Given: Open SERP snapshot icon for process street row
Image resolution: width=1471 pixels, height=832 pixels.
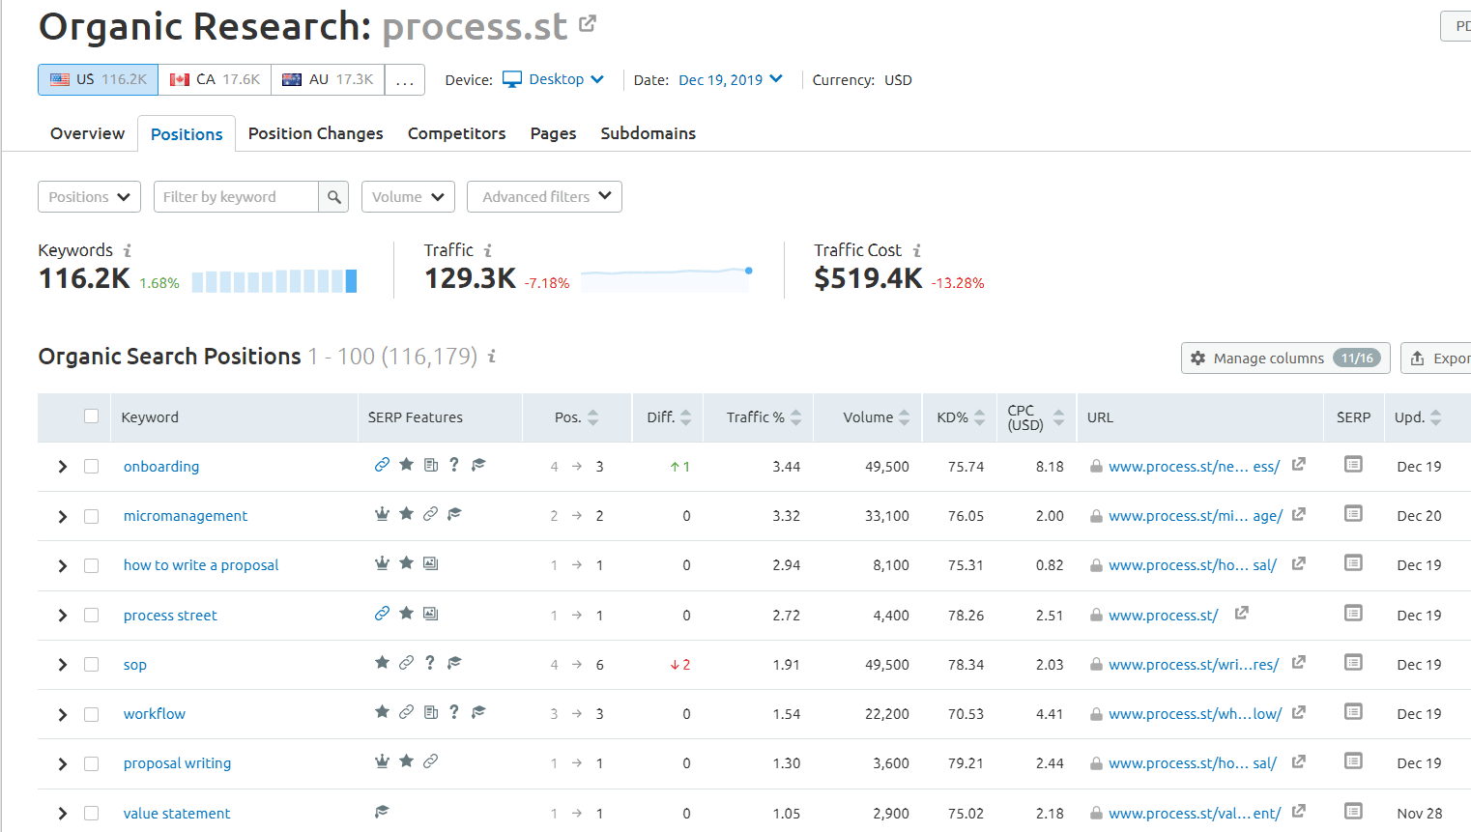Looking at the screenshot, I should click(x=1353, y=614).
